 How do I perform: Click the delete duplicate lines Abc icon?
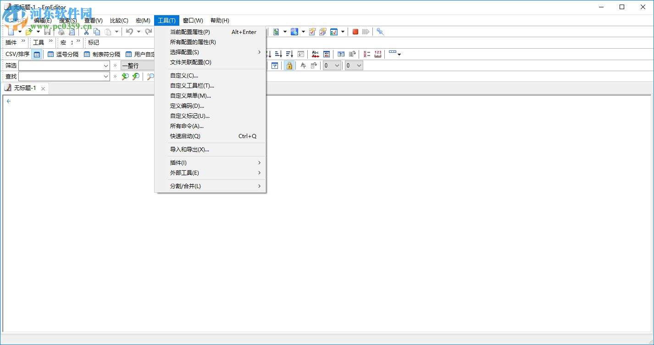[x=316, y=54]
